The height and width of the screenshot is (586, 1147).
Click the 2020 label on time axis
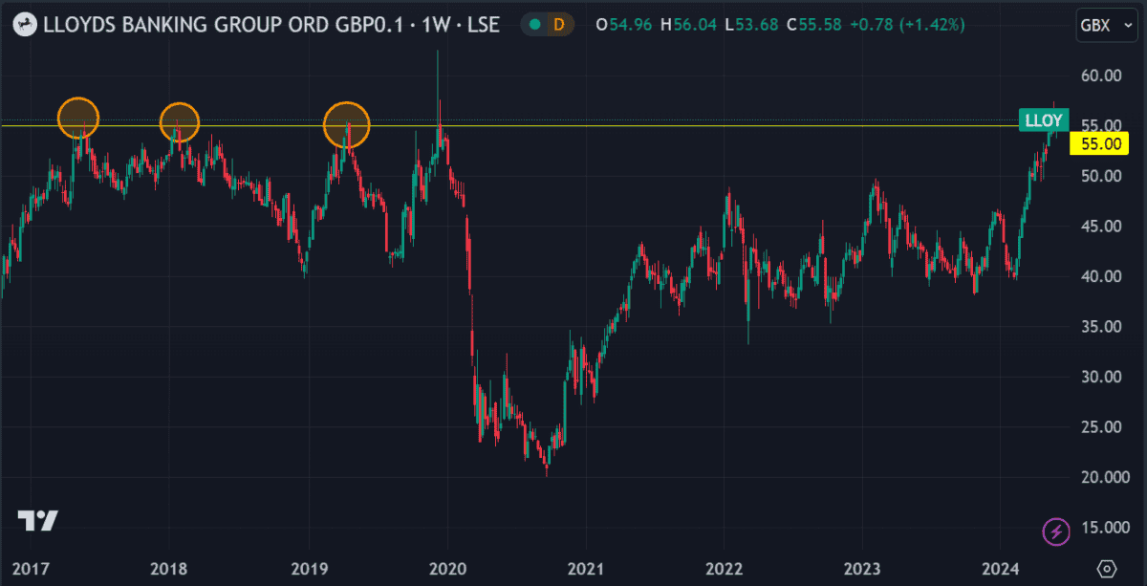[x=446, y=568]
